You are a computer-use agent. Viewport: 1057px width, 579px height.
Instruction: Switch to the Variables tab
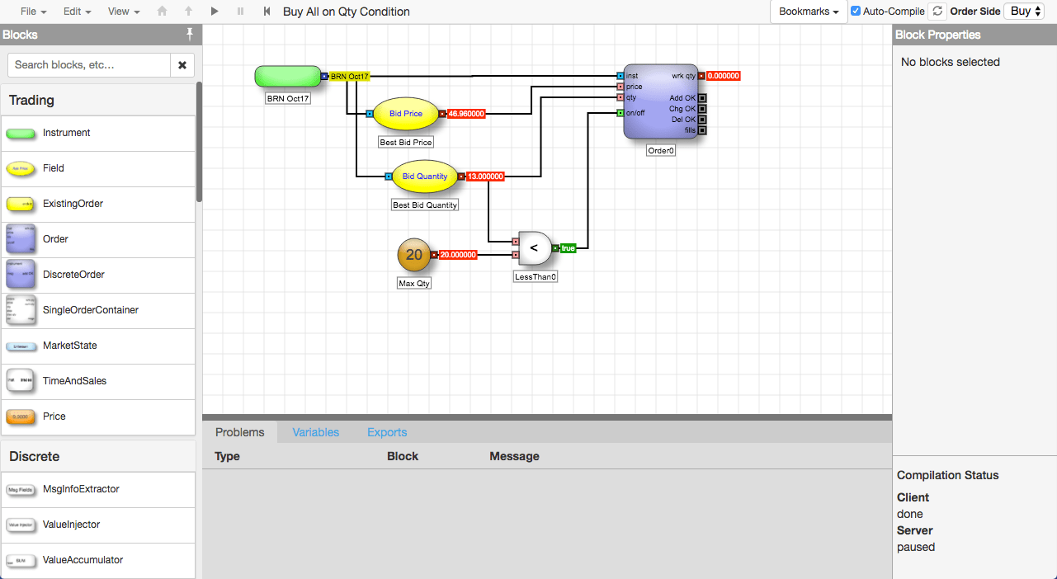tap(316, 432)
